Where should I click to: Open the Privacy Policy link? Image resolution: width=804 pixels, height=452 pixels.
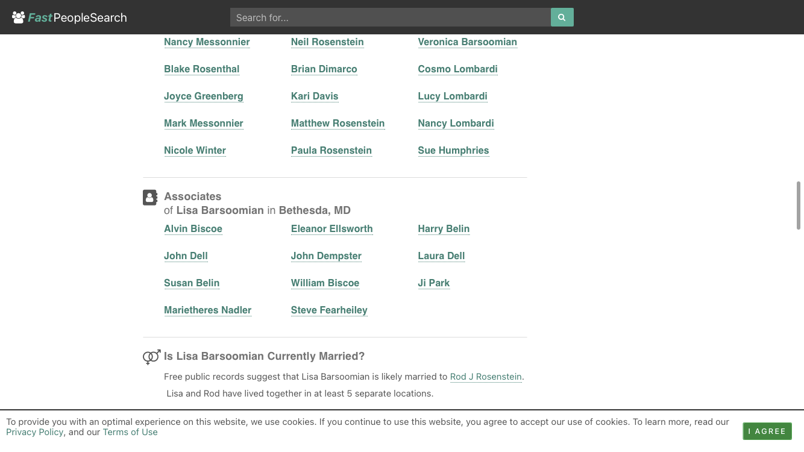pos(34,432)
